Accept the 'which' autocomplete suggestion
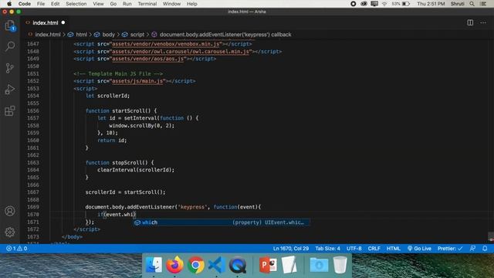The width and height of the screenshot is (494, 278). [x=222, y=222]
